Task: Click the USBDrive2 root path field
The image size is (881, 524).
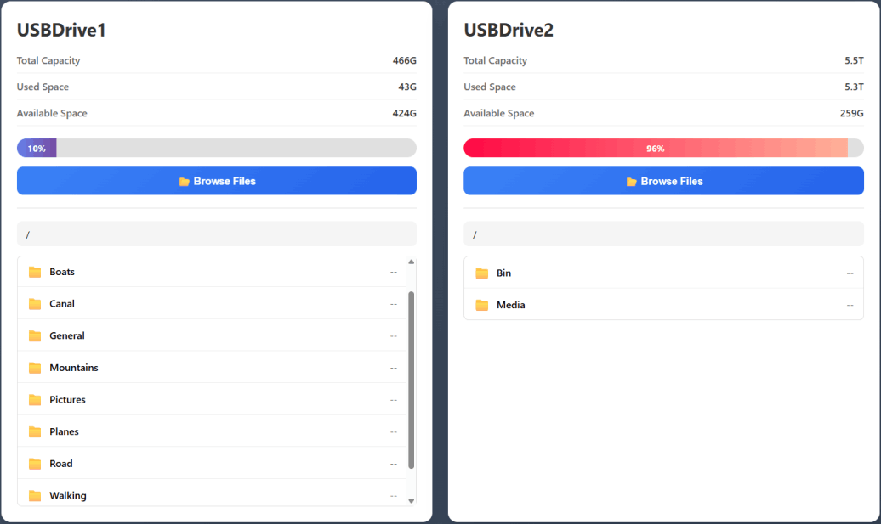Action: tap(663, 234)
